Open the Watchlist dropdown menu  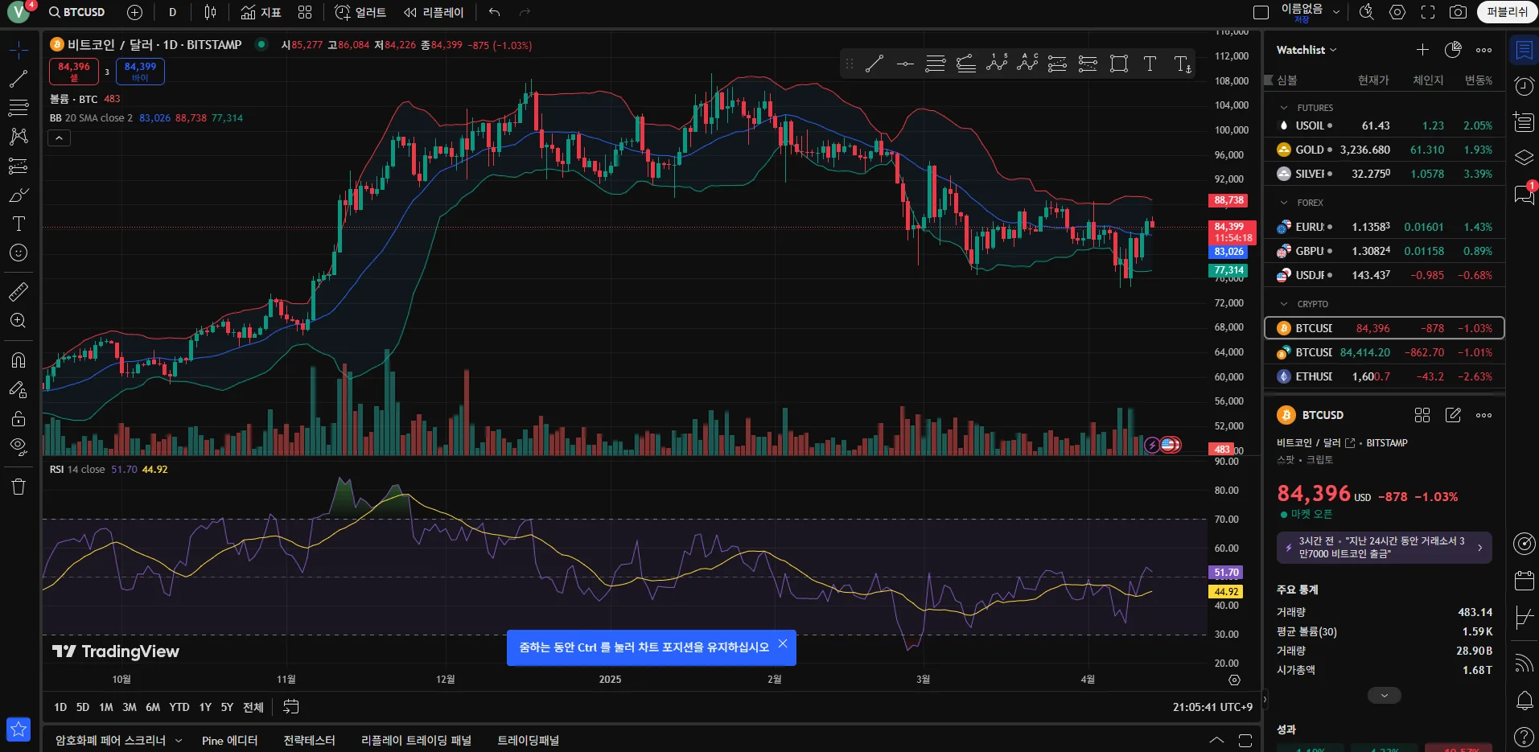coord(1307,50)
